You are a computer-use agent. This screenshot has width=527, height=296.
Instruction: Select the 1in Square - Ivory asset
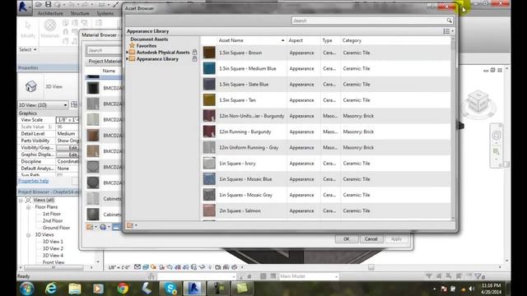[326, 163]
